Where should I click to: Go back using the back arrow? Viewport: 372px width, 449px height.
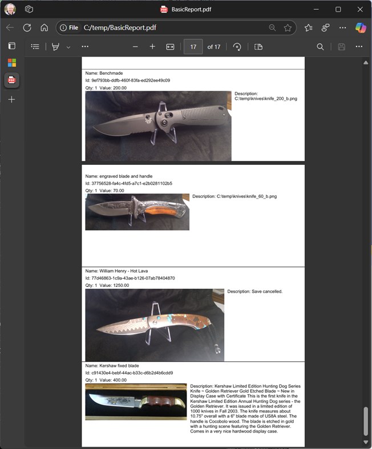[10, 28]
